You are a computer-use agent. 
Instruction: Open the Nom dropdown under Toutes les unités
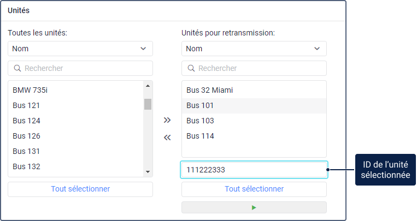point(80,49)
